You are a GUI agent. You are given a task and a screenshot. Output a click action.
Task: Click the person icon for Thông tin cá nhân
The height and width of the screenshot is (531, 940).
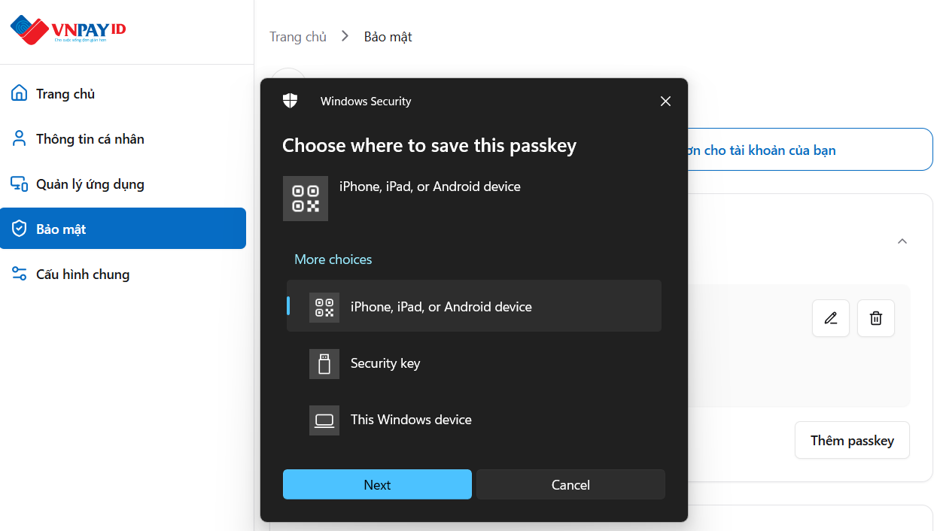tap(19, 138)
